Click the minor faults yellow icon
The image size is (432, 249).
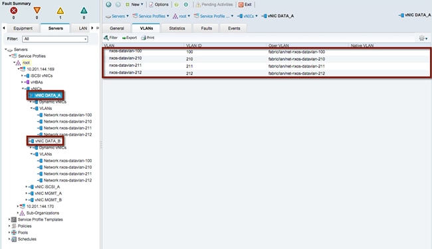[x=60, y=11]
